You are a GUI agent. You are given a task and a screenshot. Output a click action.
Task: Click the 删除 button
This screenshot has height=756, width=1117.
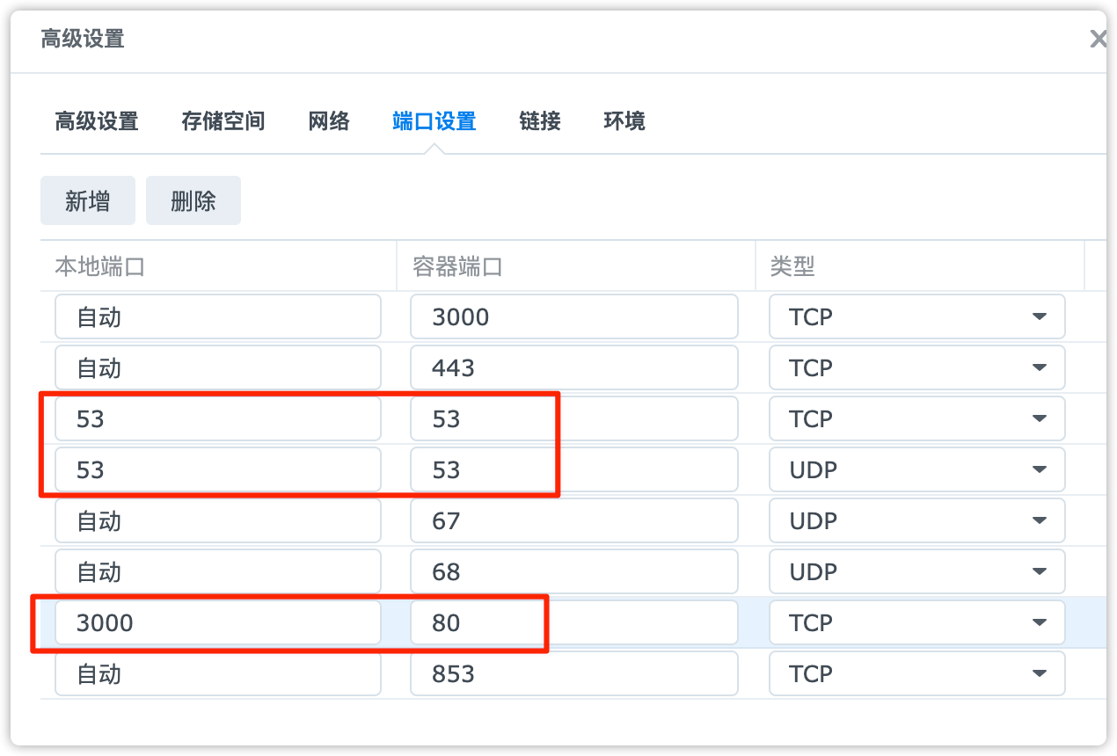pyautogui.click(x=193, y=200)
